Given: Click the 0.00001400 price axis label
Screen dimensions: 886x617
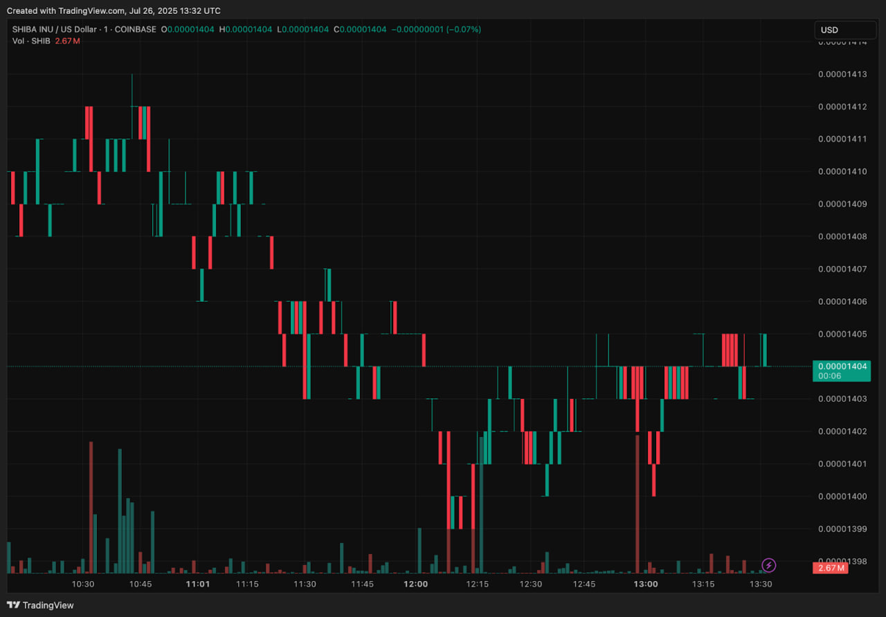Looking at the screenshot, I should [842, 497].
